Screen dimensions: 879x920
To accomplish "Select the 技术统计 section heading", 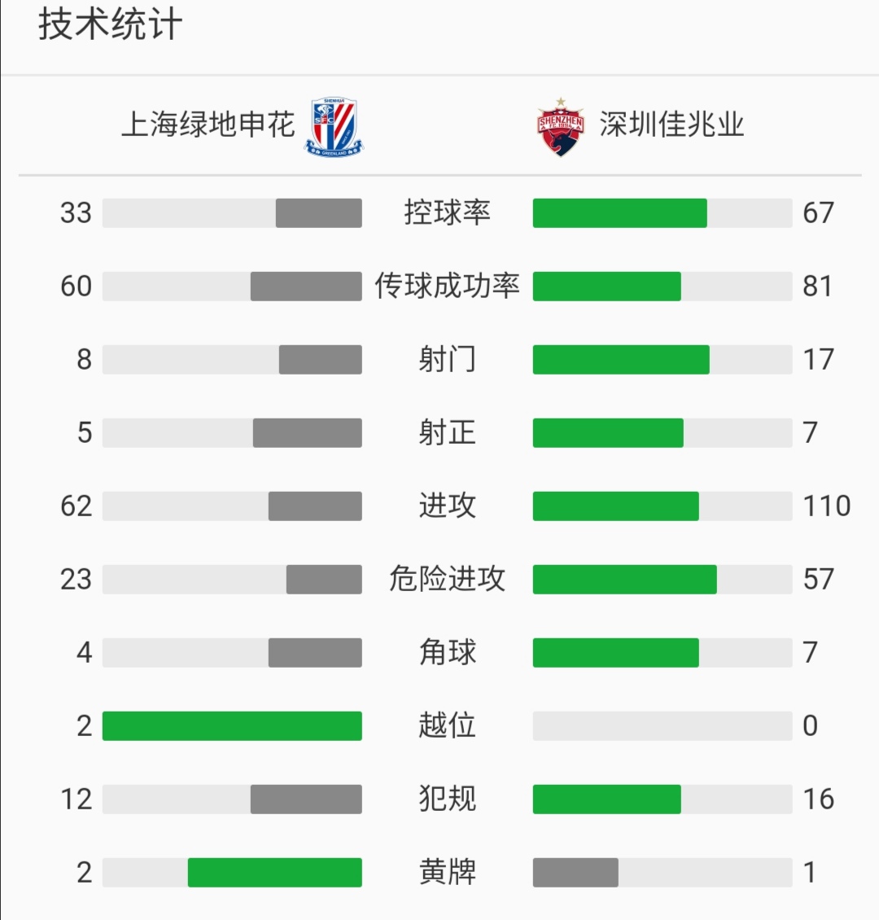I will (110, 24).
